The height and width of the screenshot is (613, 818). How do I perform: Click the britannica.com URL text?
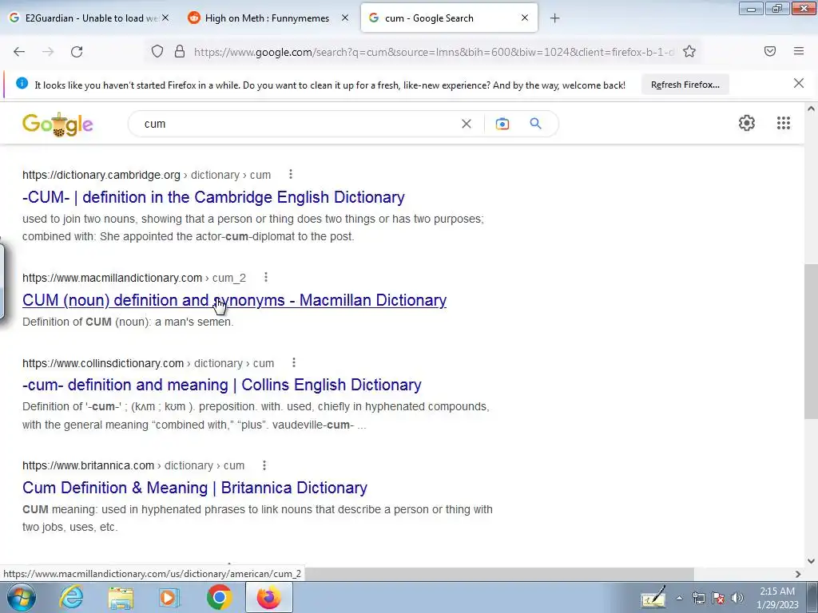(x=88, y=465)
